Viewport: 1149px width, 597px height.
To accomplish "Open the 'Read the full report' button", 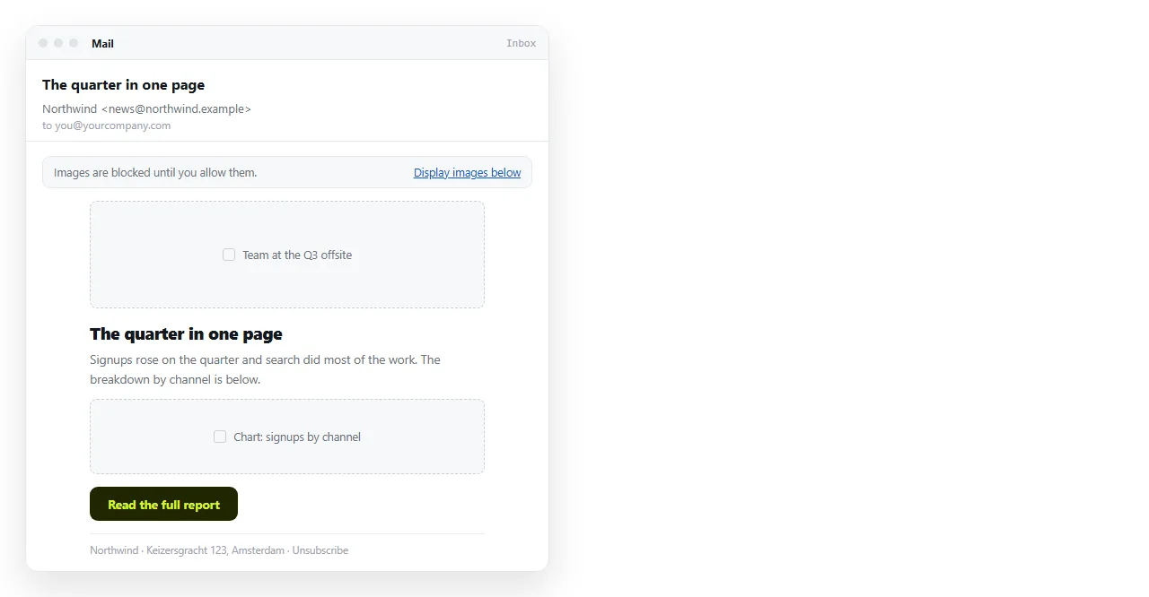I will 163,504.
